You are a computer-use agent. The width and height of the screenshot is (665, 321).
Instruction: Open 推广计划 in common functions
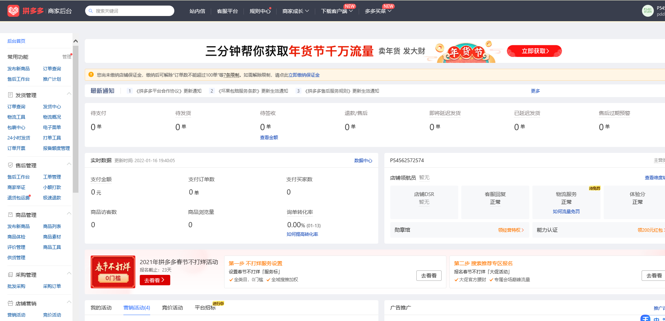point(52,79)
